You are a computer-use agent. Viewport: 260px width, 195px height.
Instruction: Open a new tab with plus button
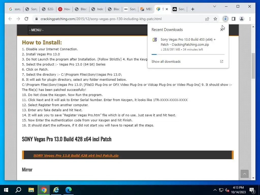point(192,9)
